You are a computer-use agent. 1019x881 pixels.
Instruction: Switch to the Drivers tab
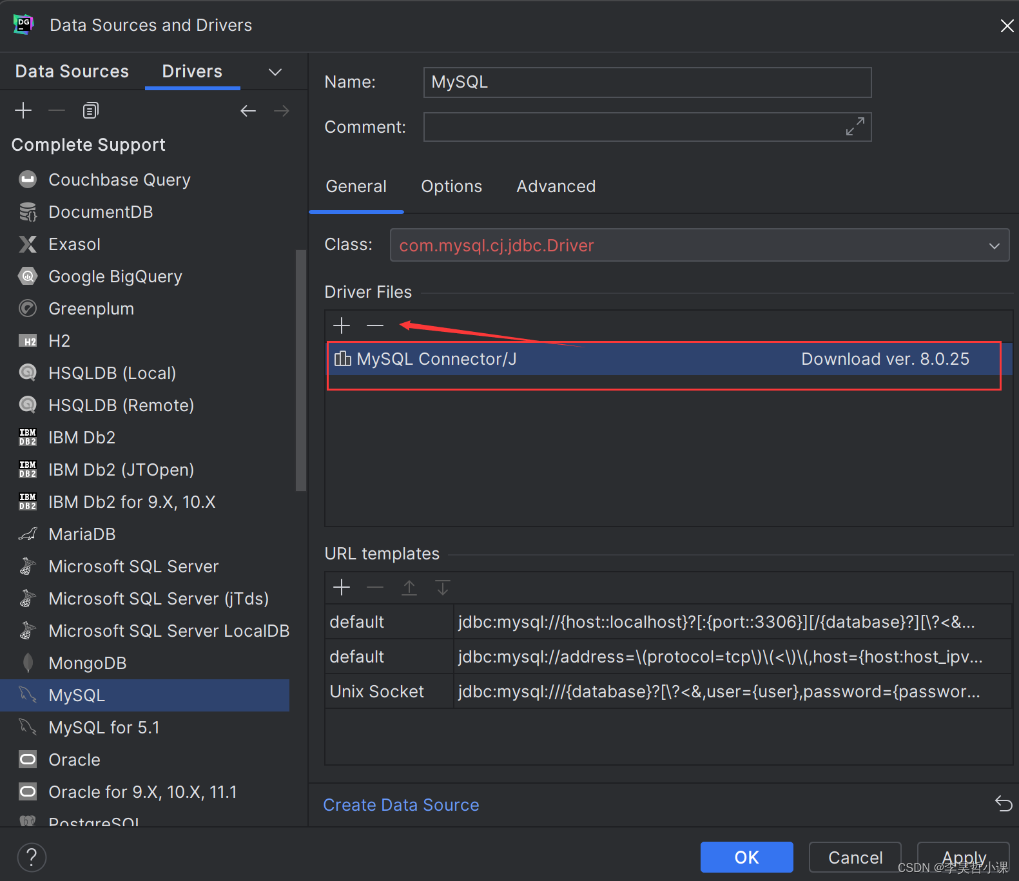192,72
